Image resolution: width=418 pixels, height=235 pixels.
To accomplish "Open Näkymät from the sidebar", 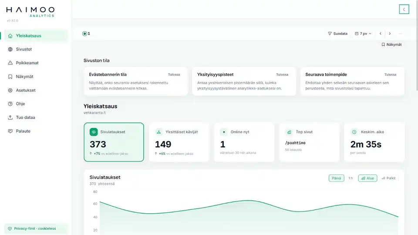I will click(36, 77).
